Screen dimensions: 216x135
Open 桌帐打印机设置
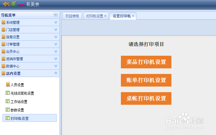pyautogui.click(x=146, y=99)
